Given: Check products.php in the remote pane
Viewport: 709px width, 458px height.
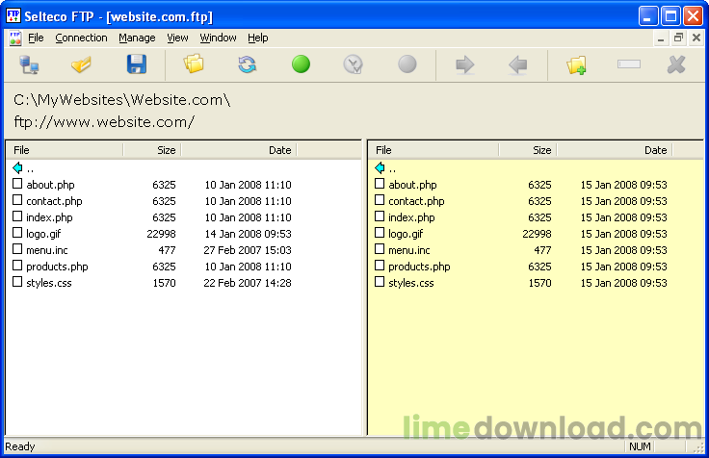Looking at the screenshot, I should point(380,266).
